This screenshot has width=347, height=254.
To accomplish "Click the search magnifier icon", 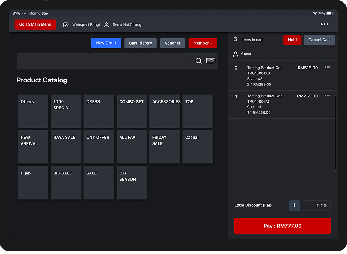I will pyautogui.click(x=199, y=61).
